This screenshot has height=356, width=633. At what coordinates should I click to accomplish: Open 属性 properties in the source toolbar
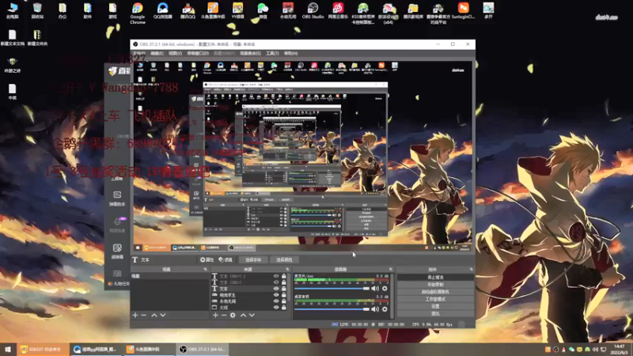coord(207,260)
